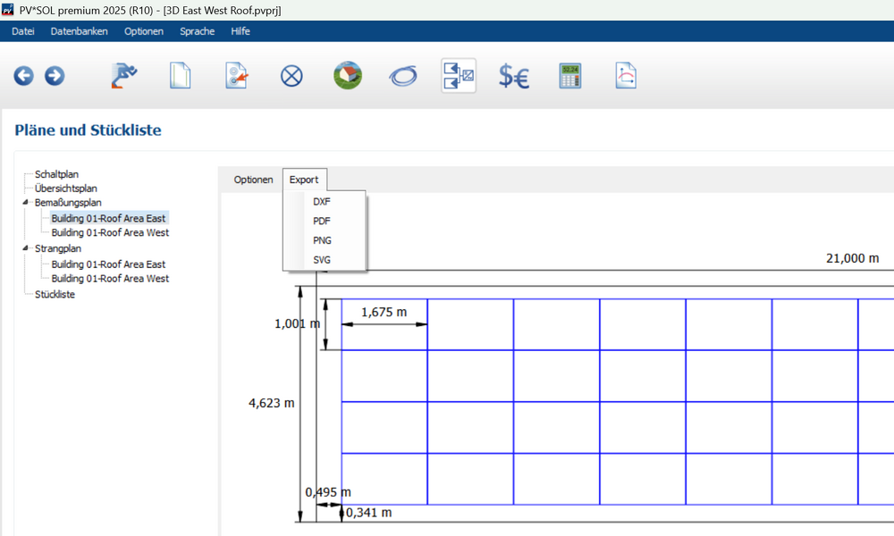Image resolution: width=894 pixels, height=536 pixels.
Task: Open the Datenbanken menu
Action: pyautogui.click(x=79, y=31)
